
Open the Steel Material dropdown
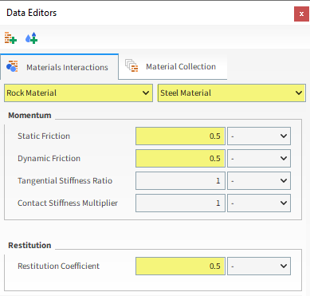[x=232, y=93]
